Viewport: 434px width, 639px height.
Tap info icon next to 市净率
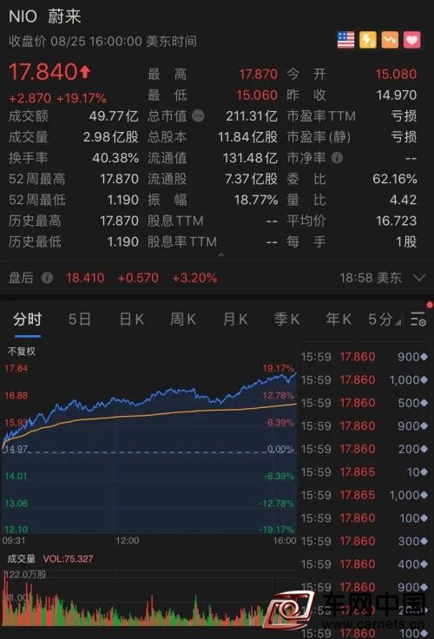(x=337, y=158)
